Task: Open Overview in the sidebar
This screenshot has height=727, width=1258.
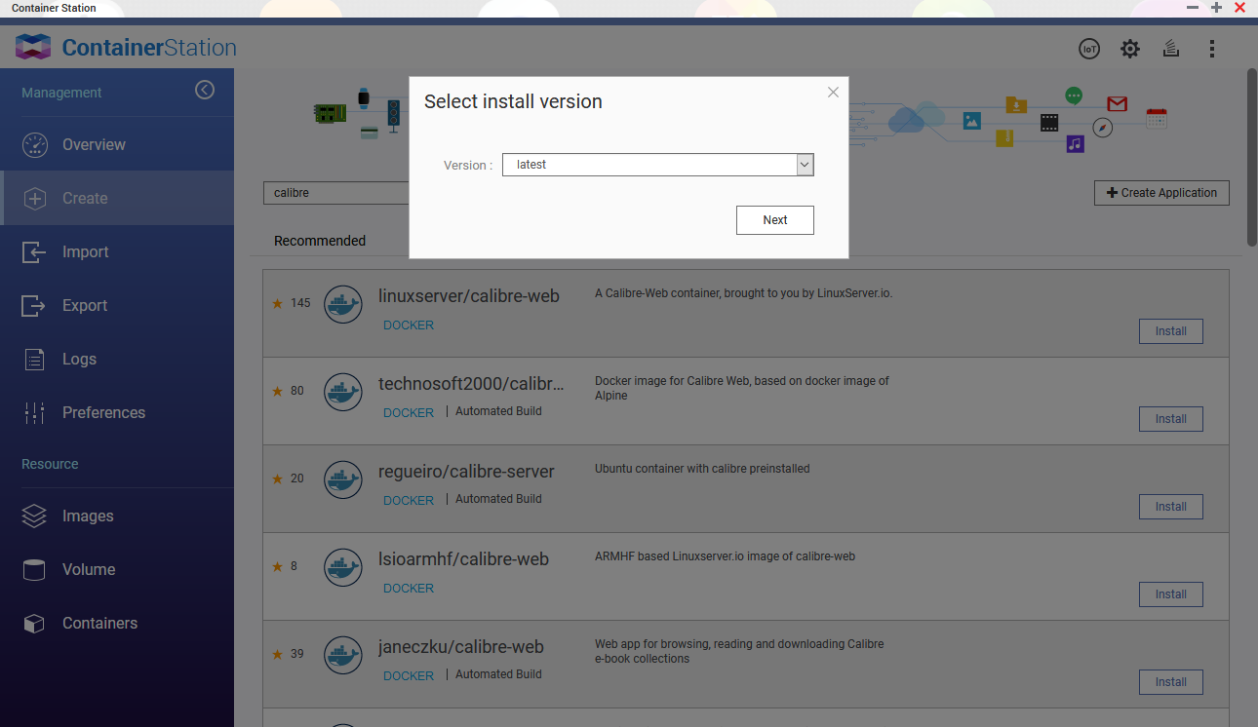Action: coord(94,144)
